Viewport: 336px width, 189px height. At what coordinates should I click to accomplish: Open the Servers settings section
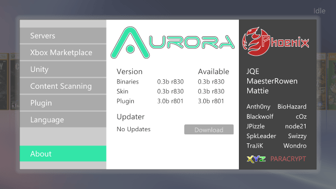[63, 36]
